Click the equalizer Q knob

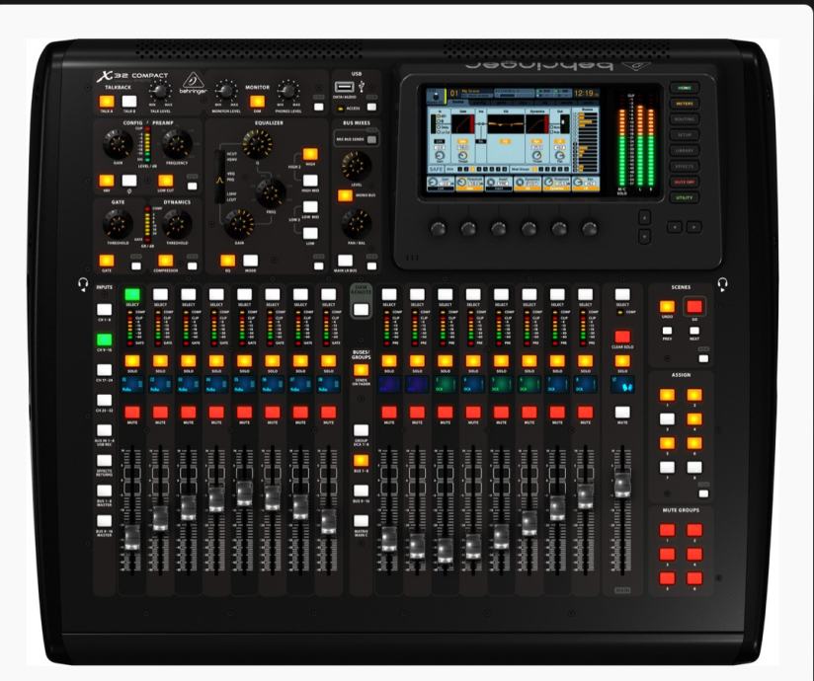258,144
